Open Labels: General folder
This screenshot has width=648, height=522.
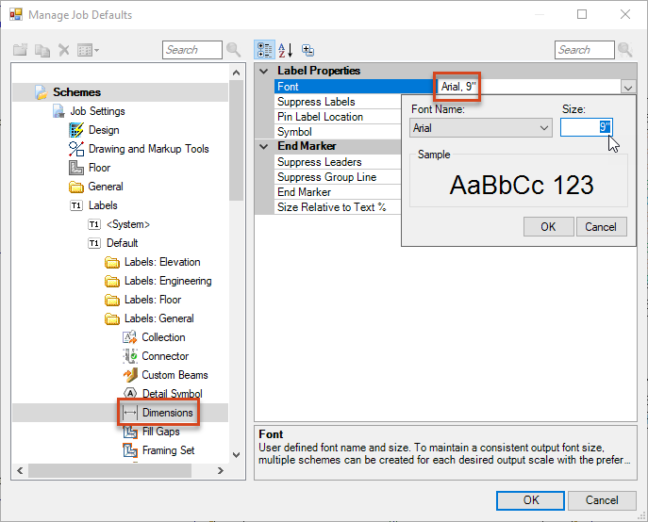tap(159, 318)
